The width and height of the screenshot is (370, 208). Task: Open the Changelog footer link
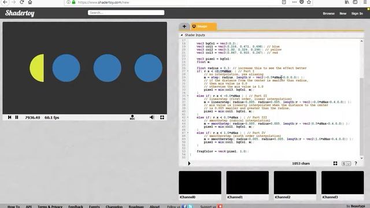point(114,206)
